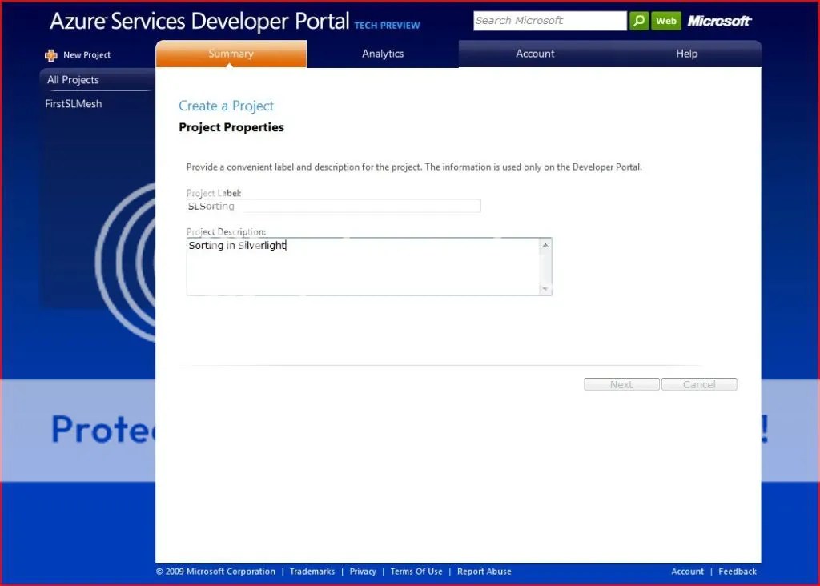Image resolution: width=820 pixels, height=586 pixels.
Task: Select All Projects in sidebar
Action: (73, 80)
